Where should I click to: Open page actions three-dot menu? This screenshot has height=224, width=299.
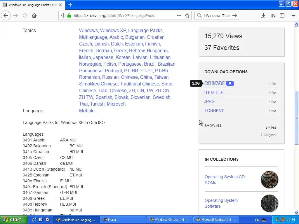point(179,16)
